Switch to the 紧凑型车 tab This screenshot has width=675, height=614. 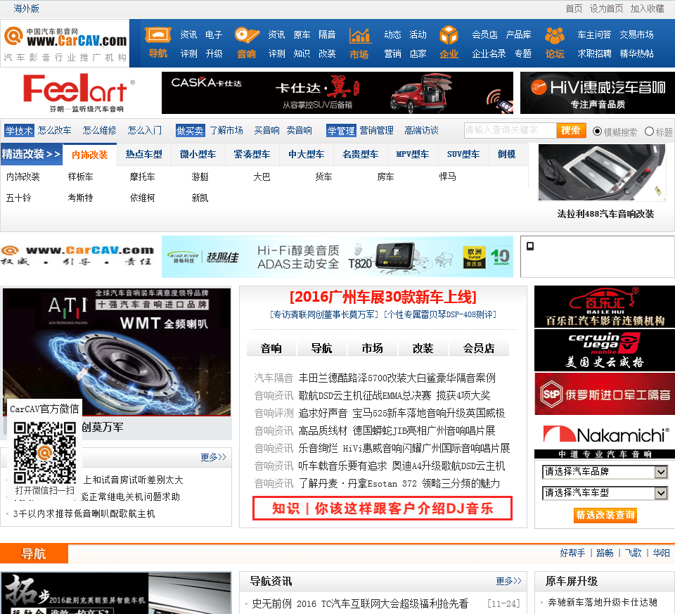(x=252, y=154)
